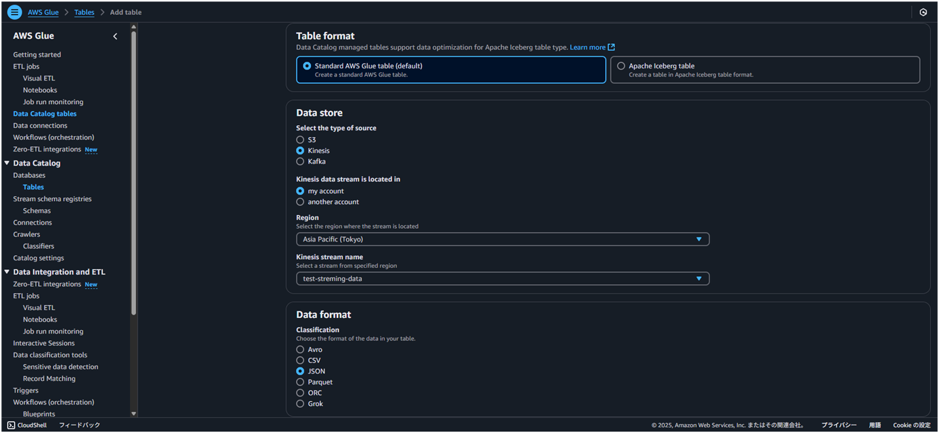
Task: Go to Stream schema registries
Action: [x=52, y=199]
